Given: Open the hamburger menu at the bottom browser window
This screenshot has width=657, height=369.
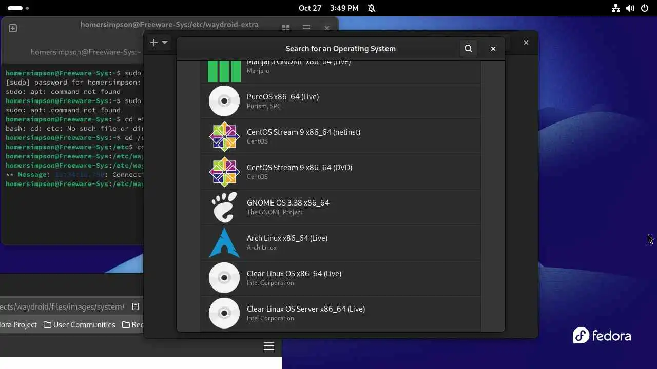Looking at the screenshot, I should (x=269, y=346).
